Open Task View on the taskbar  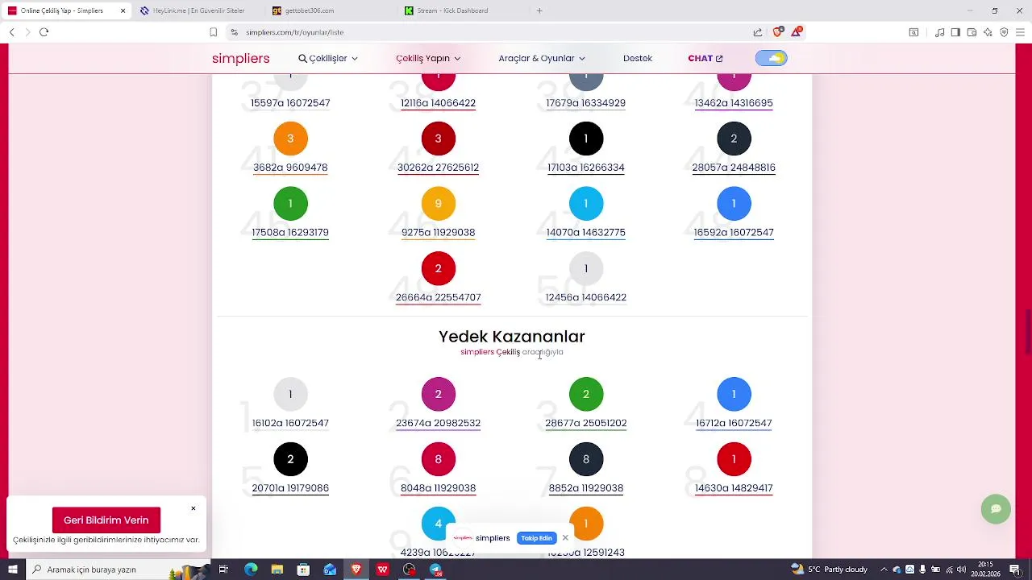pos(223,570)
